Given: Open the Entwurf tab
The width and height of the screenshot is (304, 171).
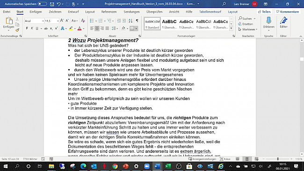Looking at the screenshot, I should (x=73, y=12).
